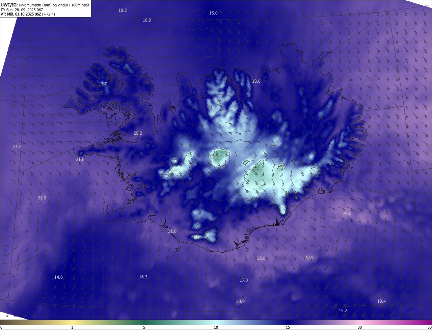432x330 pixels.
Task: Click the 24.0 value label
Action: pos(347,214)
